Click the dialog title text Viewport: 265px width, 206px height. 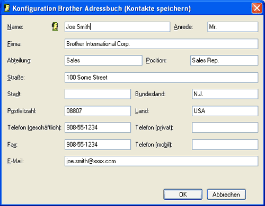click(102, 8)
